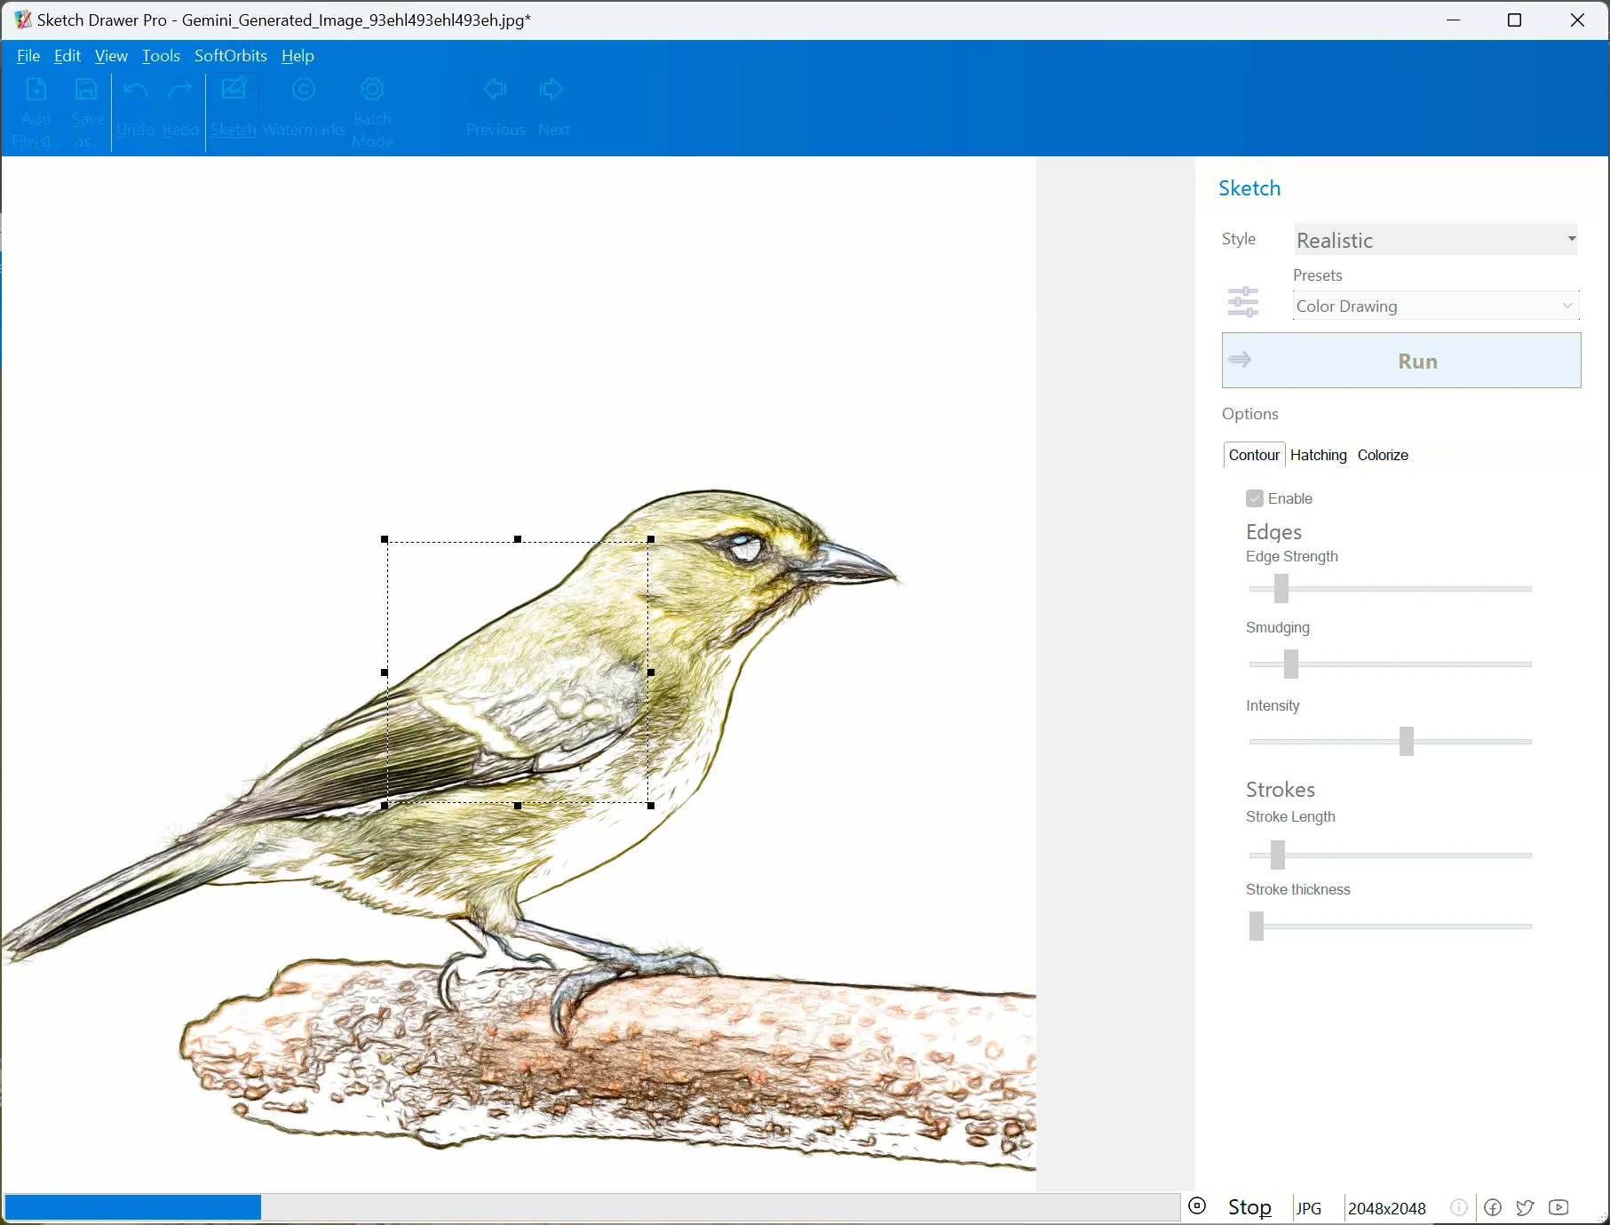This screenshot has height=1225, width=1610.
Task: Click the Redo arrow icon
Action: point(180,90)
